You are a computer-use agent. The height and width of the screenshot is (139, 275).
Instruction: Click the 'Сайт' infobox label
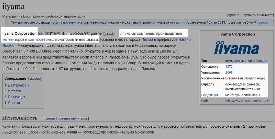[205, 101]
